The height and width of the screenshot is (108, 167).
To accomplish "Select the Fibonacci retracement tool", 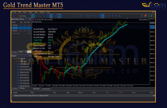I will pos(80,16).
